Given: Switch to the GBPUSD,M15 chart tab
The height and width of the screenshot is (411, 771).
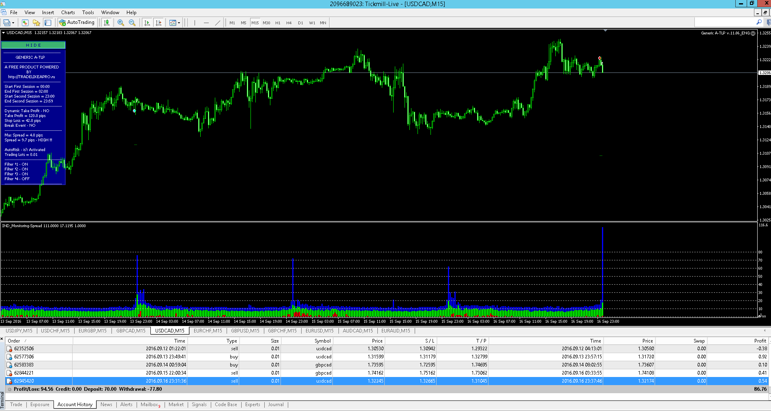Looking at the screenshot, I should pos(245,331).
